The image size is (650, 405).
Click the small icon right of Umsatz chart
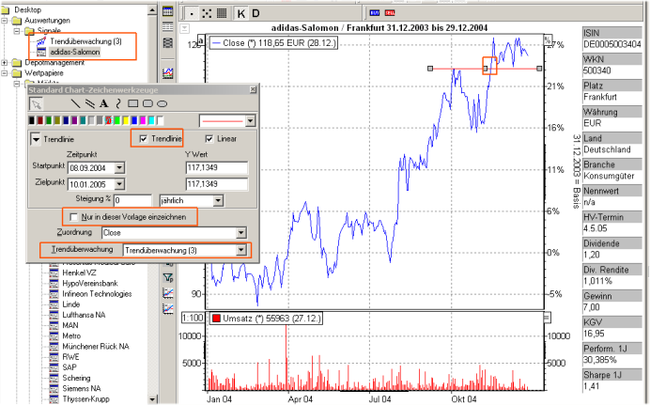[547, 318]
